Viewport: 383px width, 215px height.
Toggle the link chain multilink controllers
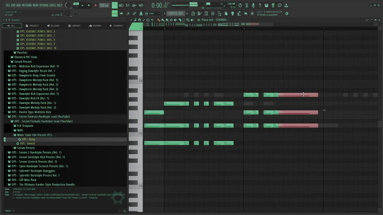click(x=134, y=13)
